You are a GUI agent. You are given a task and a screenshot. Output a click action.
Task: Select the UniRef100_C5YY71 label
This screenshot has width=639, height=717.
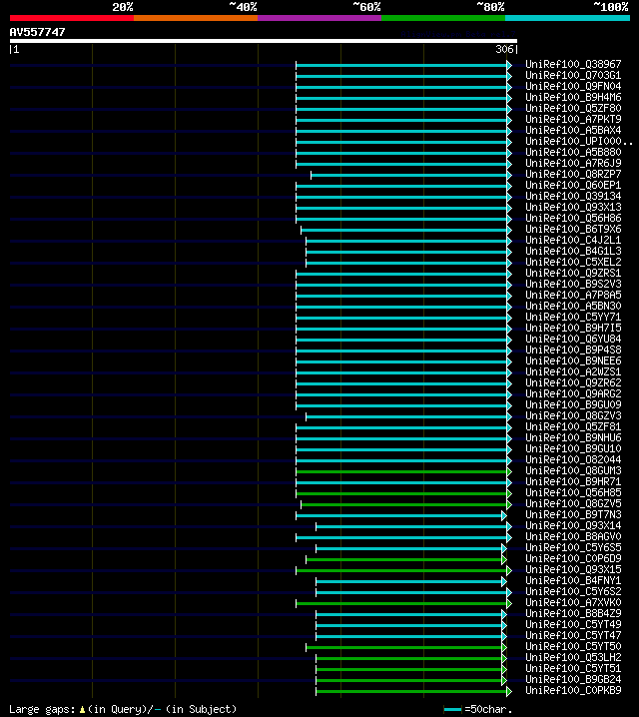click(573, 317)
